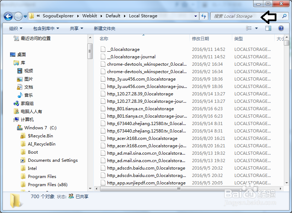Screen dimensions: 292x213
Task: Select Default in the address path
Action: click(113, 16)
